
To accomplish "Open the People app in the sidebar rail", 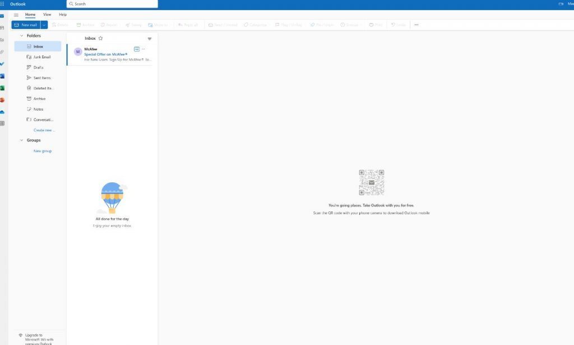I will coord(3,39).
